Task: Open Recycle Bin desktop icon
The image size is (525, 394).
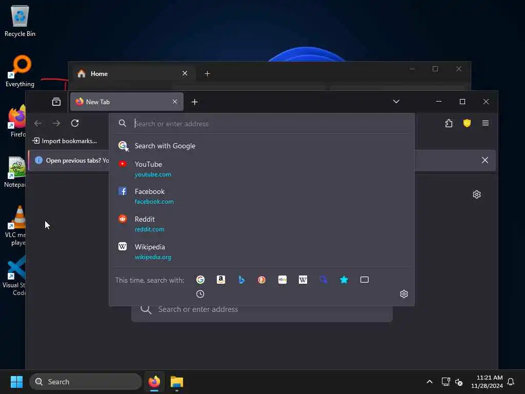Action: coord(20,21)
